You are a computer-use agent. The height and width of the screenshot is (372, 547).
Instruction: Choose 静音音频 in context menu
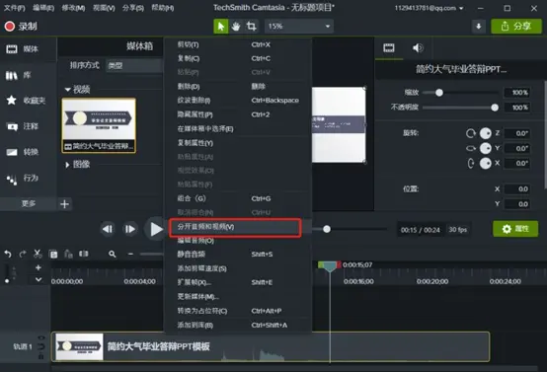(237, 255)
